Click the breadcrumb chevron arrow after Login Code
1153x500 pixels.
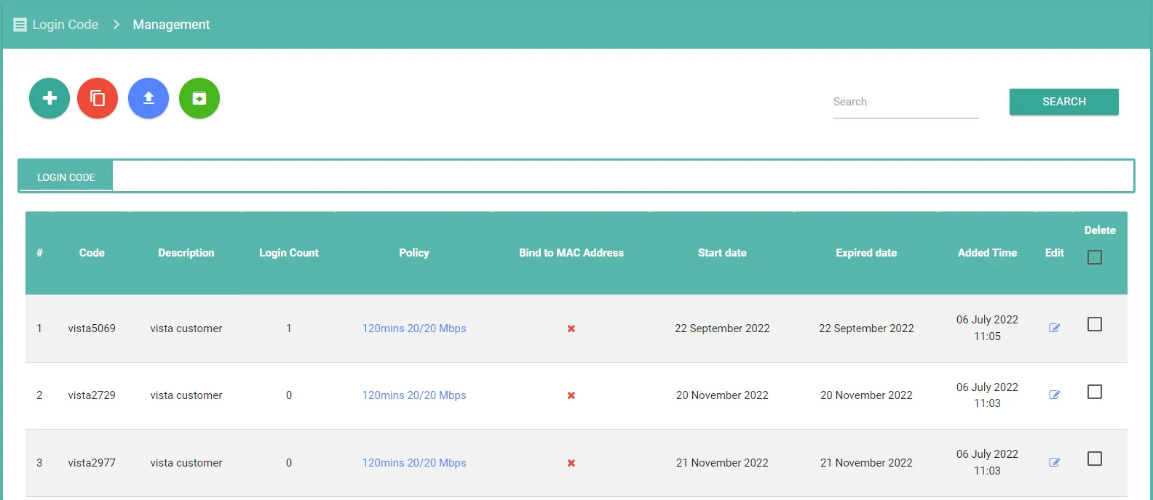coord(116,25)
